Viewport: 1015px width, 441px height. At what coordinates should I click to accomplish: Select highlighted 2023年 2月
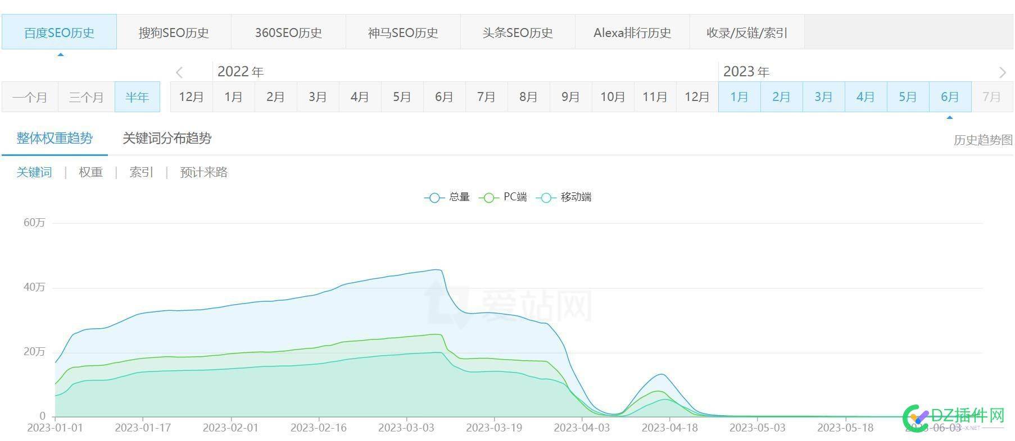point(781,97)
